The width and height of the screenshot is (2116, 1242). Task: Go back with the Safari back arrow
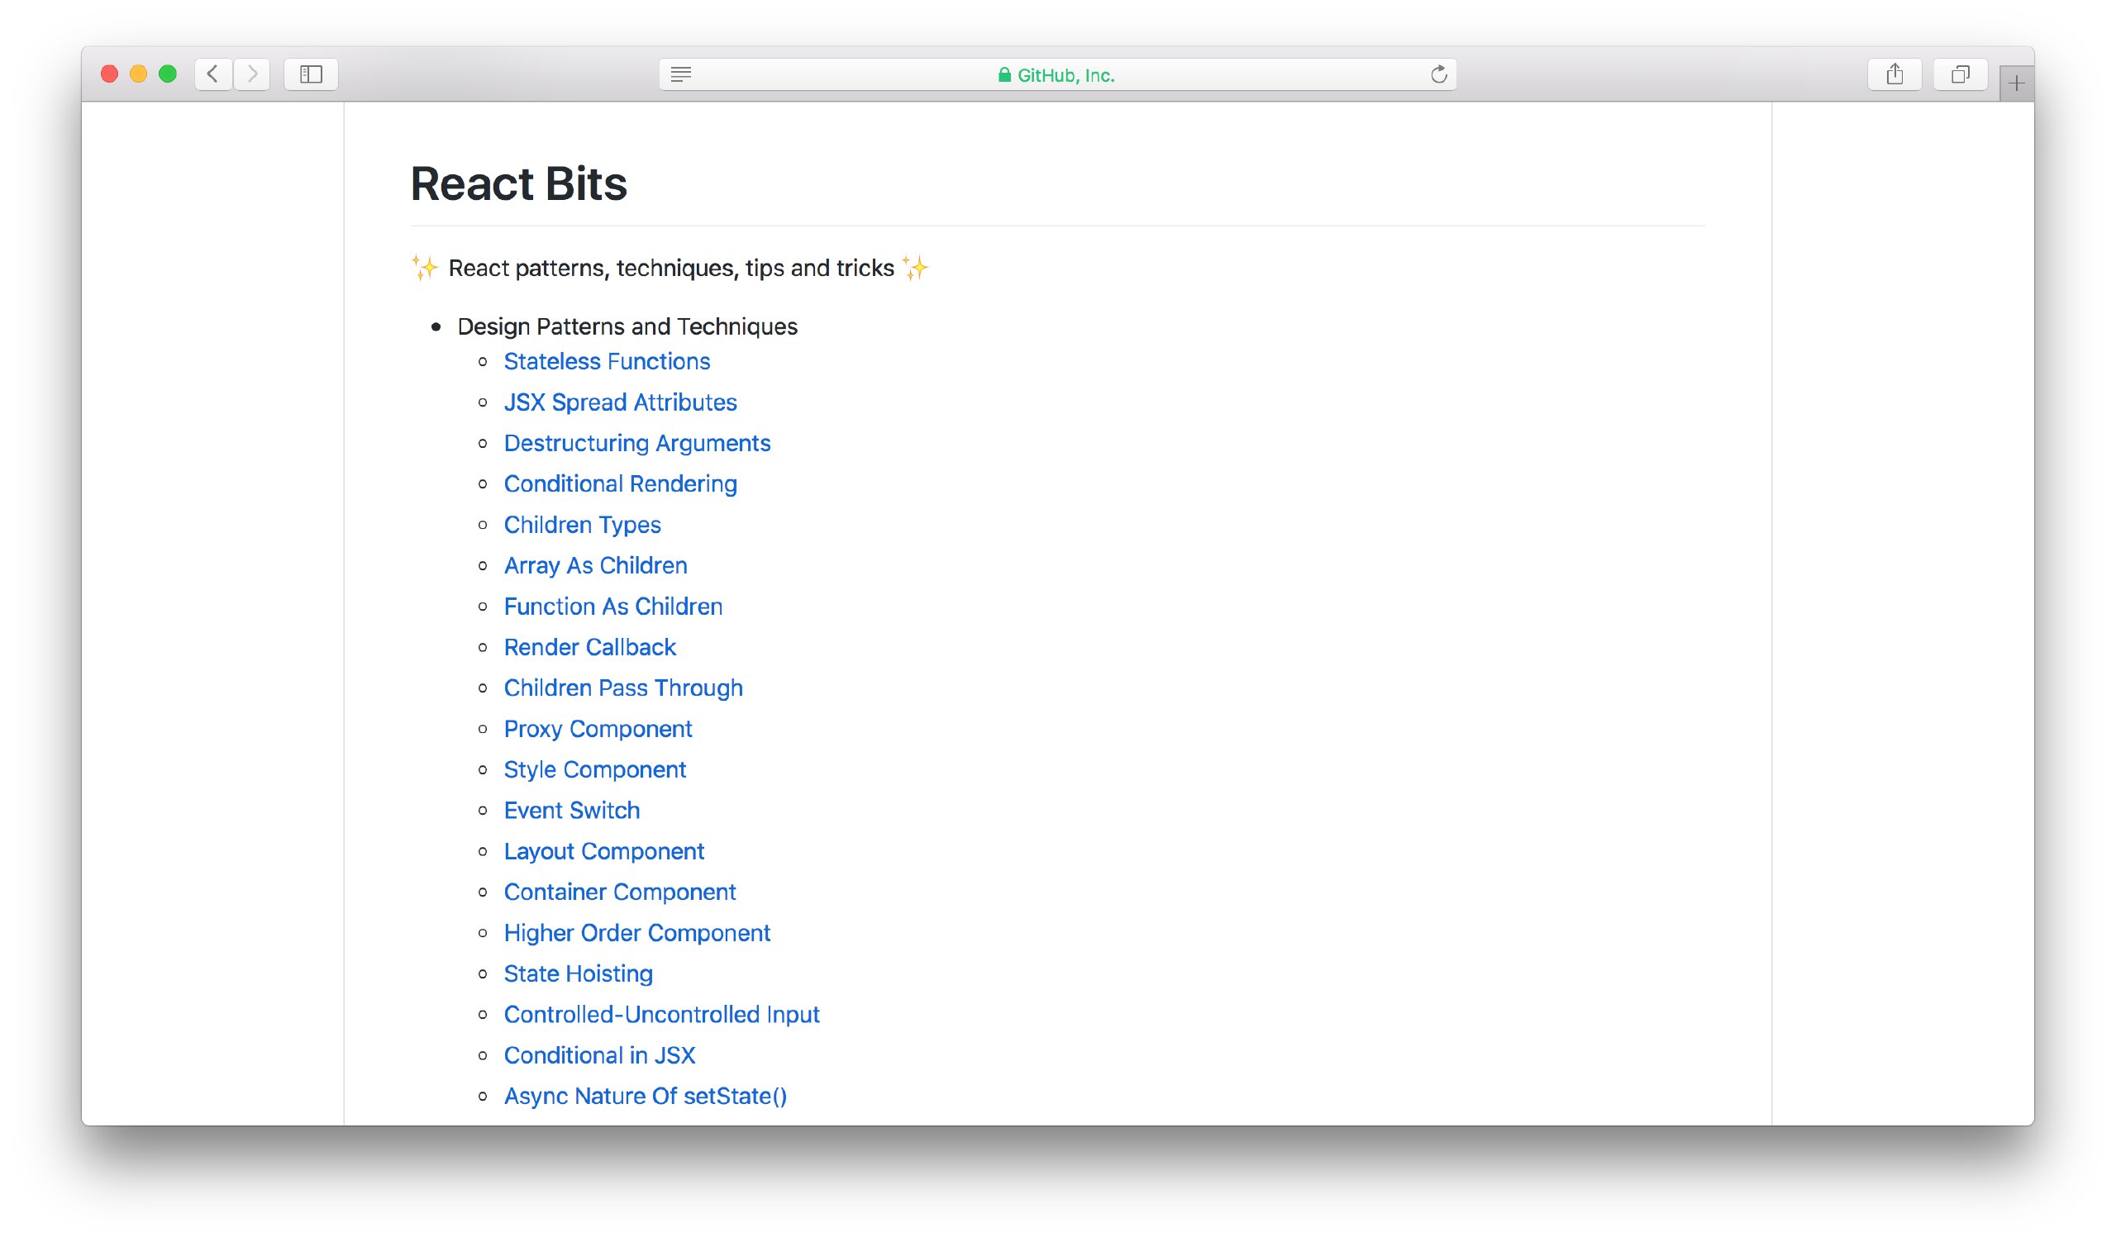[x=213, y=74]
